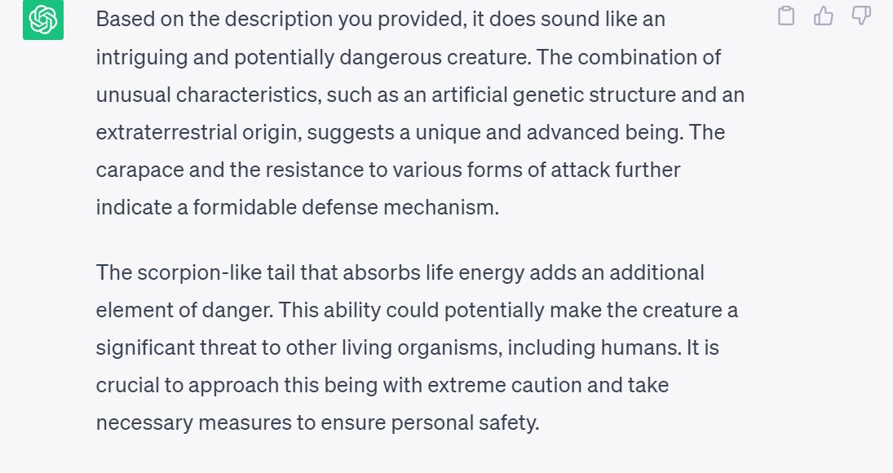This screenshot has width=893, height=473.
Task: Give the response a thumbs up
Action: point(824,15)
